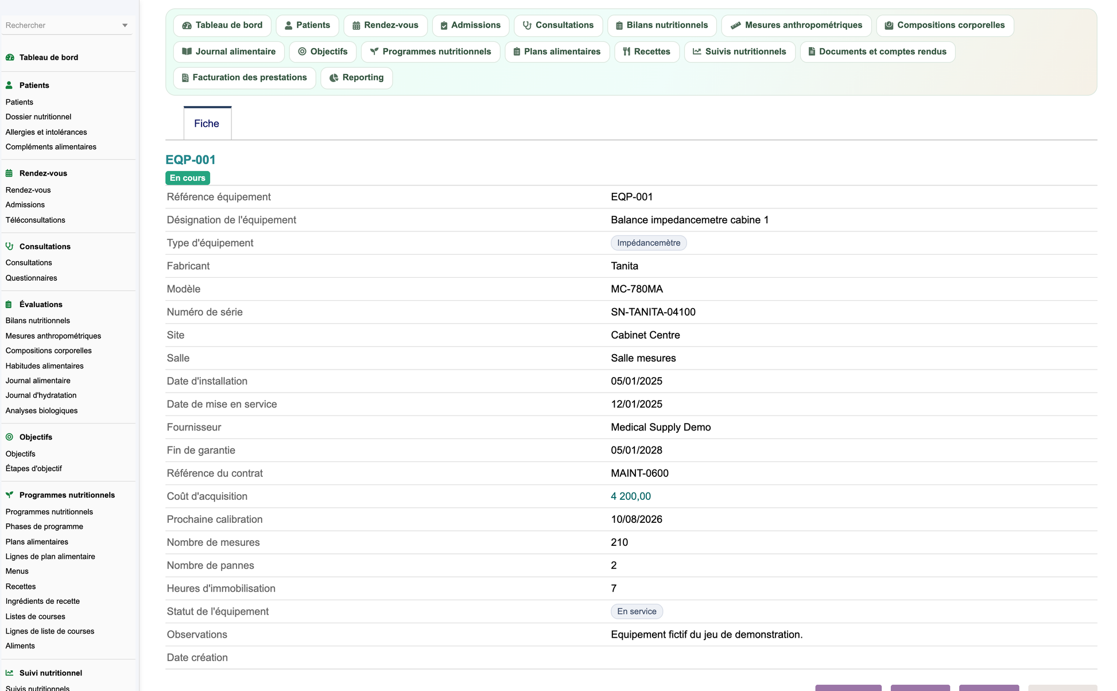
Task: Click the Consultations stethoscope icon in top toolbar
Action: pos(527,26)
